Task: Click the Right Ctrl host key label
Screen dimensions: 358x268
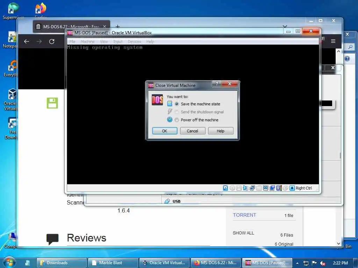Action: click(304, 188)
